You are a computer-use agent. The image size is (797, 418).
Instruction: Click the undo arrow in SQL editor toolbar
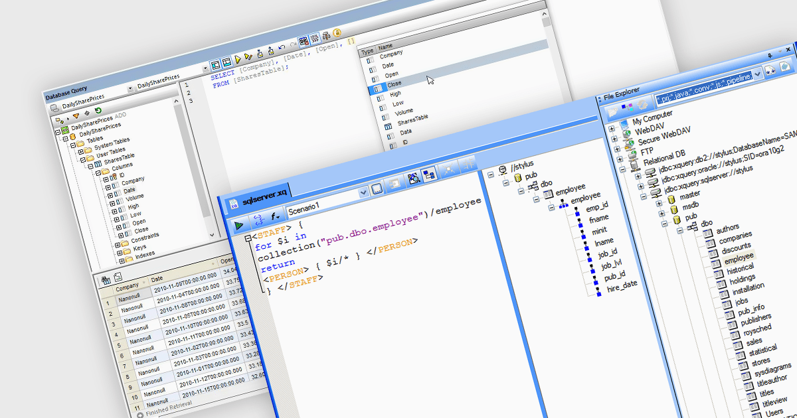tap(282, 48)
